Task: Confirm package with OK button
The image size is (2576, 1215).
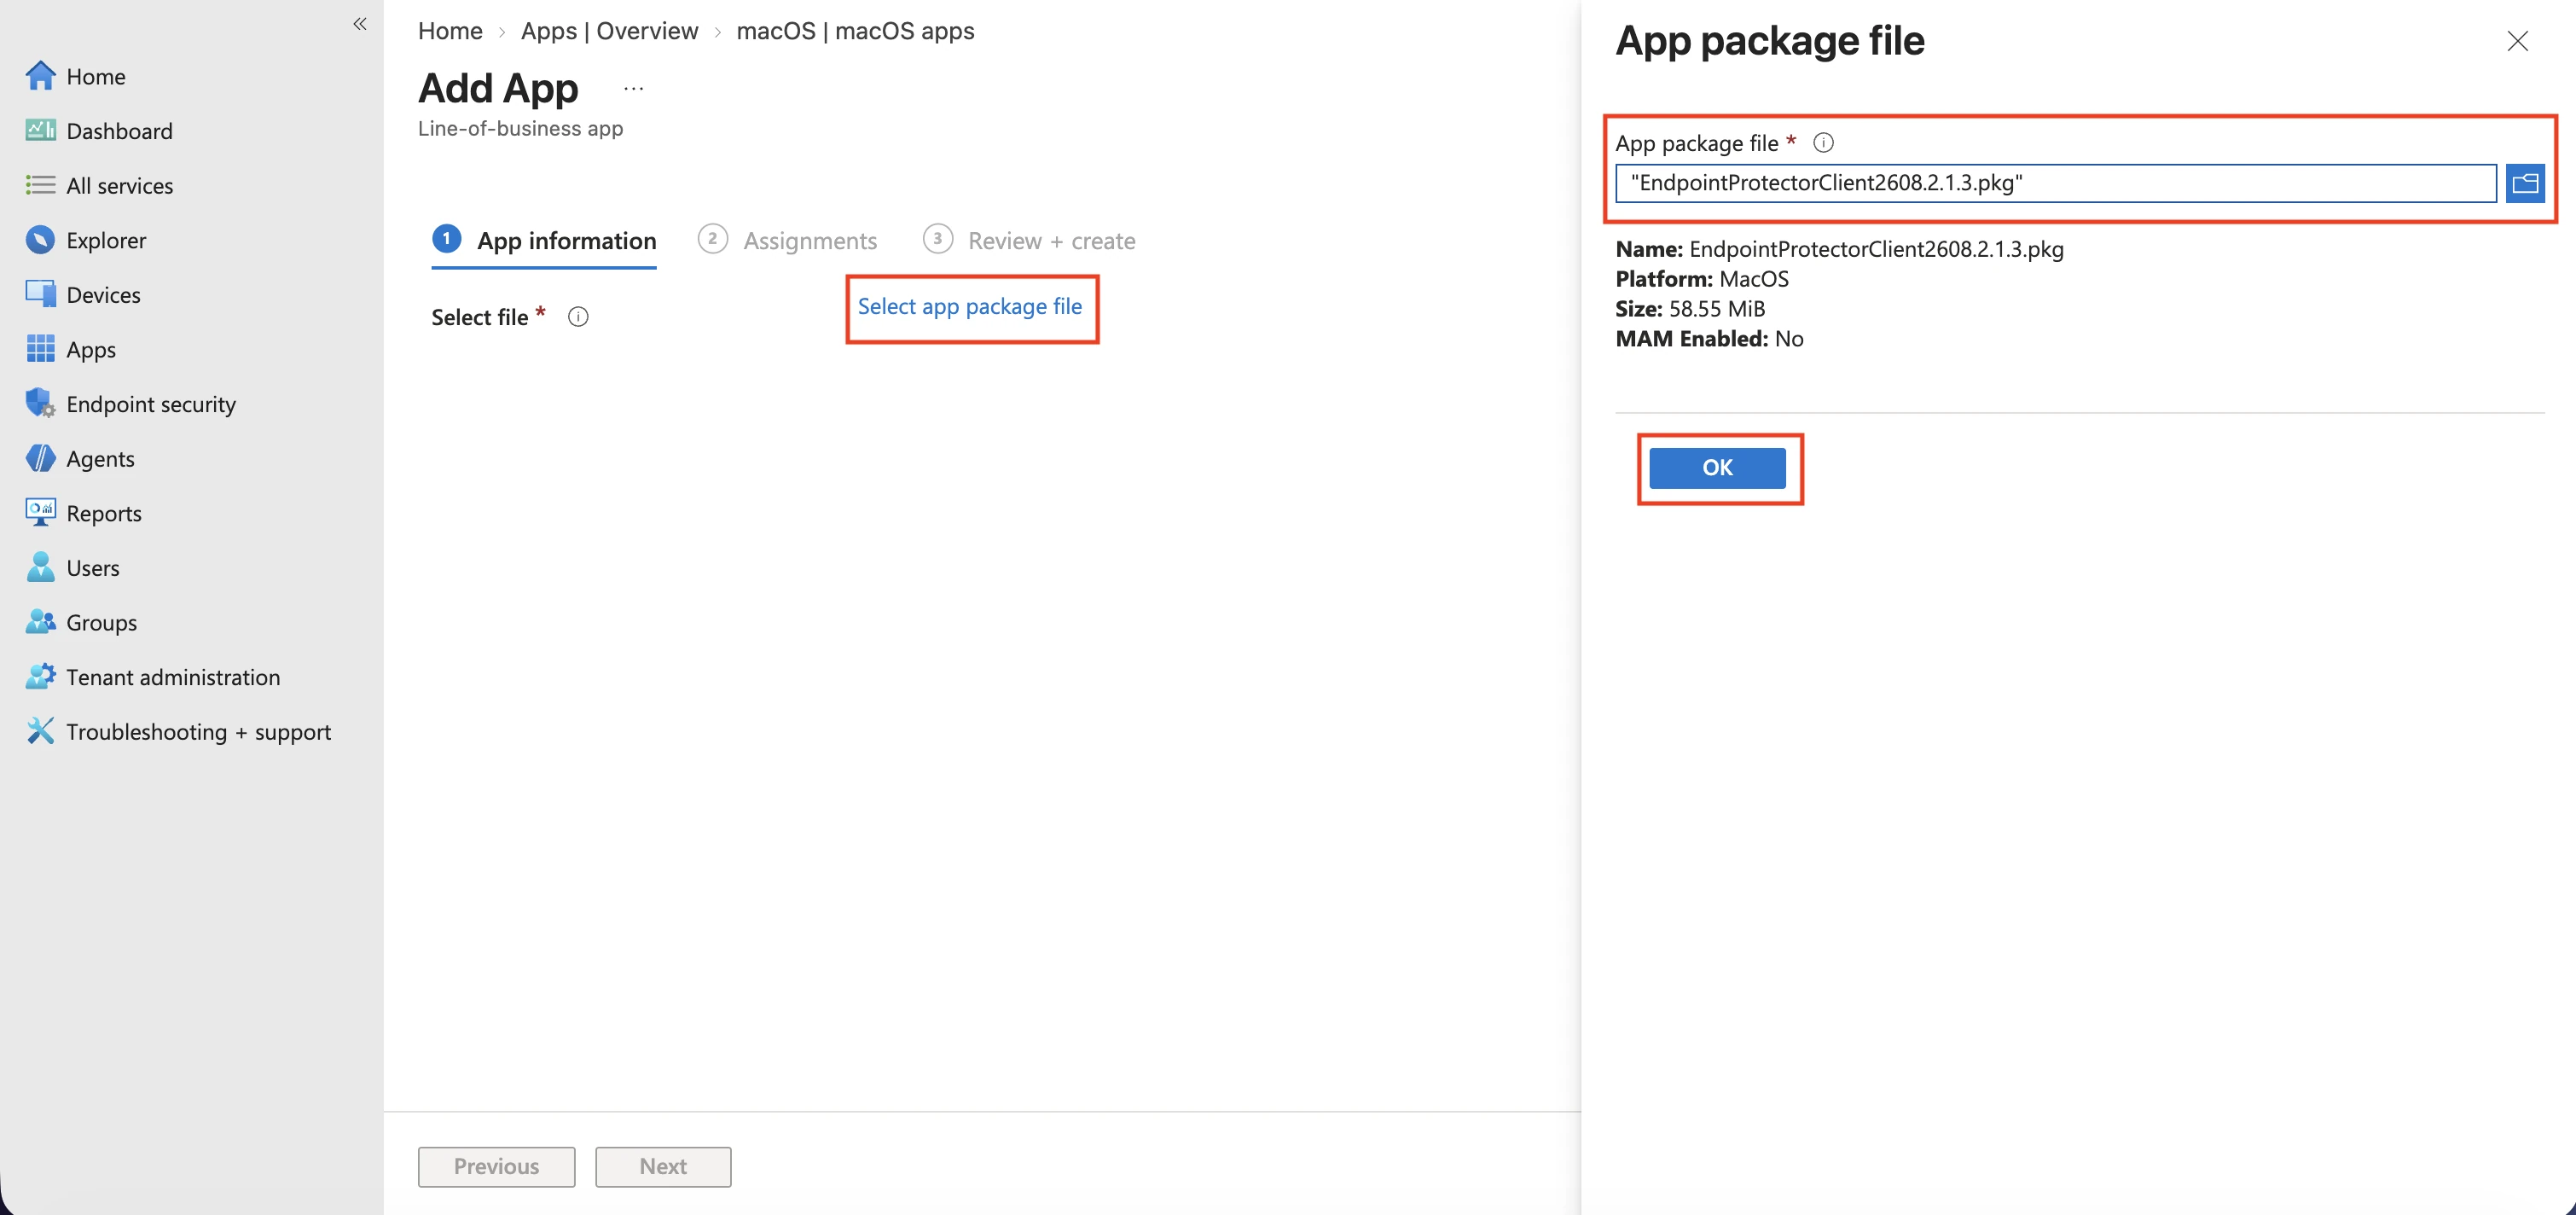Action: point(1717,468)
